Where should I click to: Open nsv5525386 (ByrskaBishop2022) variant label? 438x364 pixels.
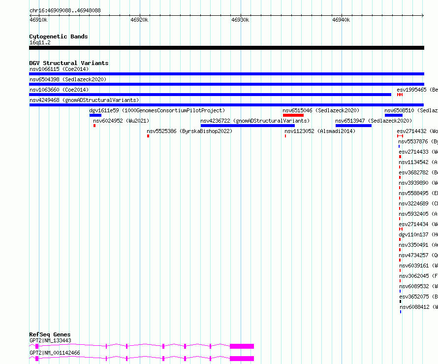(x=189, y=131)
